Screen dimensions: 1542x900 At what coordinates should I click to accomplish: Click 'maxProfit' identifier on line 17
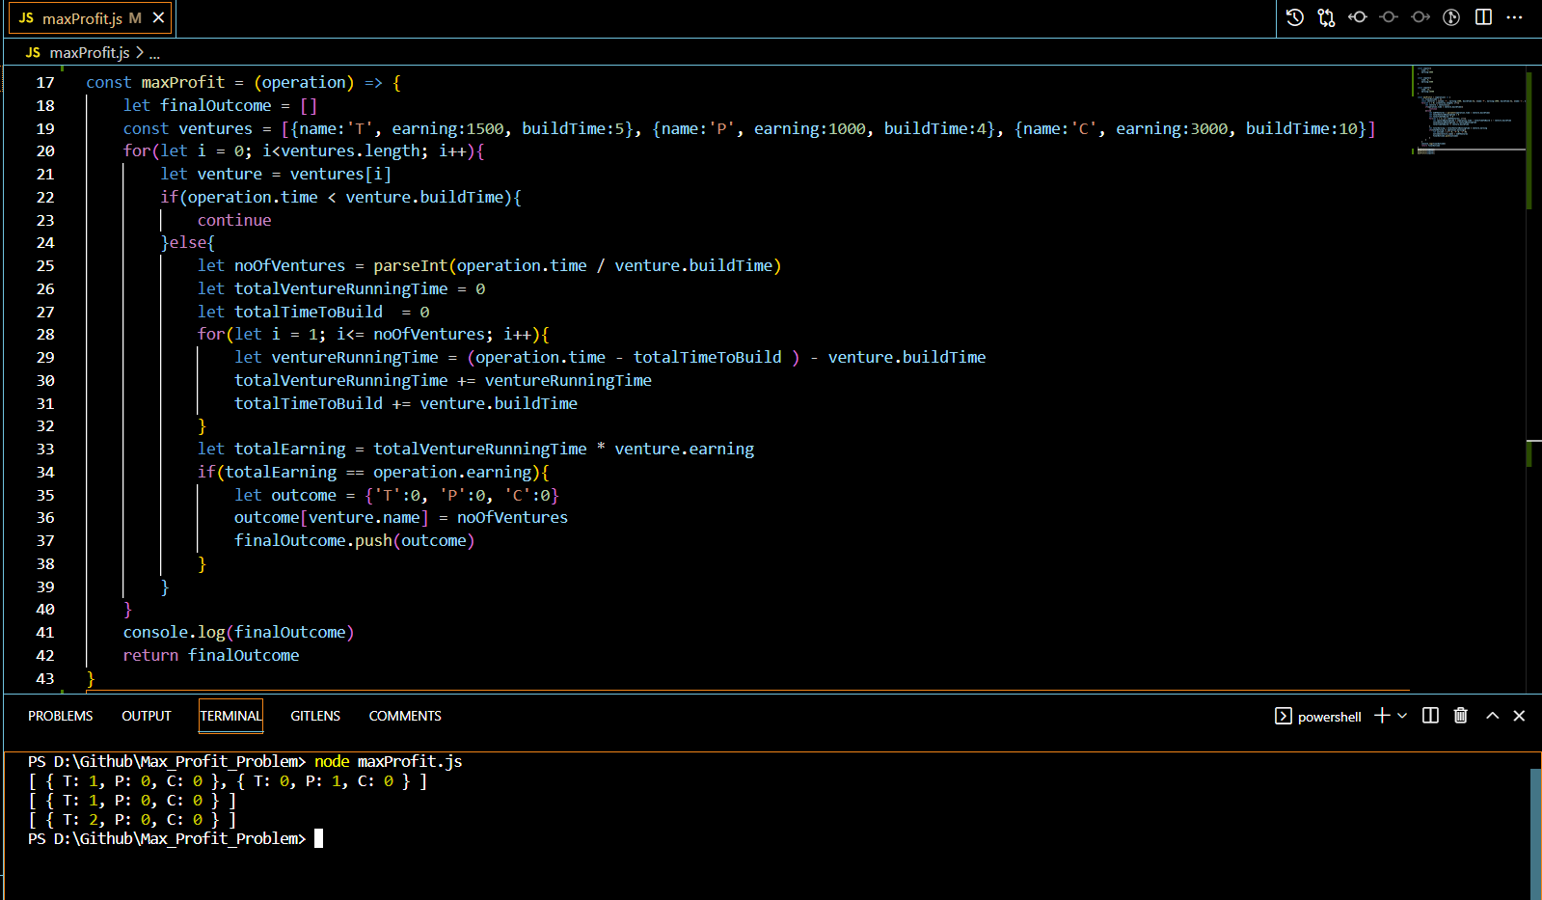click(x=183, y=82)
